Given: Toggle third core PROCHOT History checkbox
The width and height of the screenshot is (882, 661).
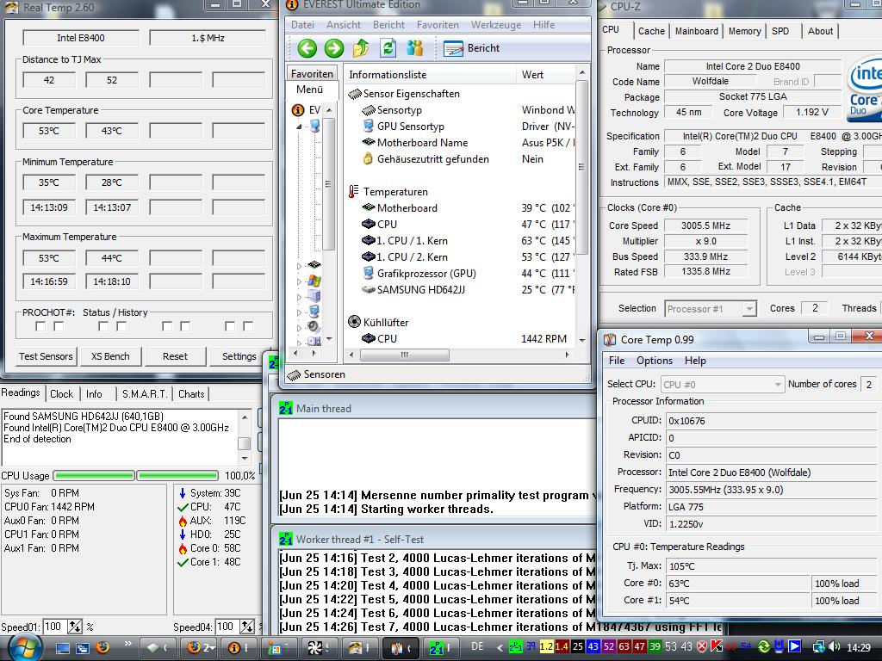Looking at the screenshot, I should 184,326.
